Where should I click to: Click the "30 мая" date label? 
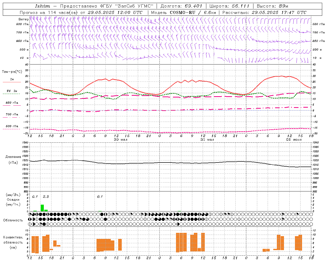[x=120, y=140]
